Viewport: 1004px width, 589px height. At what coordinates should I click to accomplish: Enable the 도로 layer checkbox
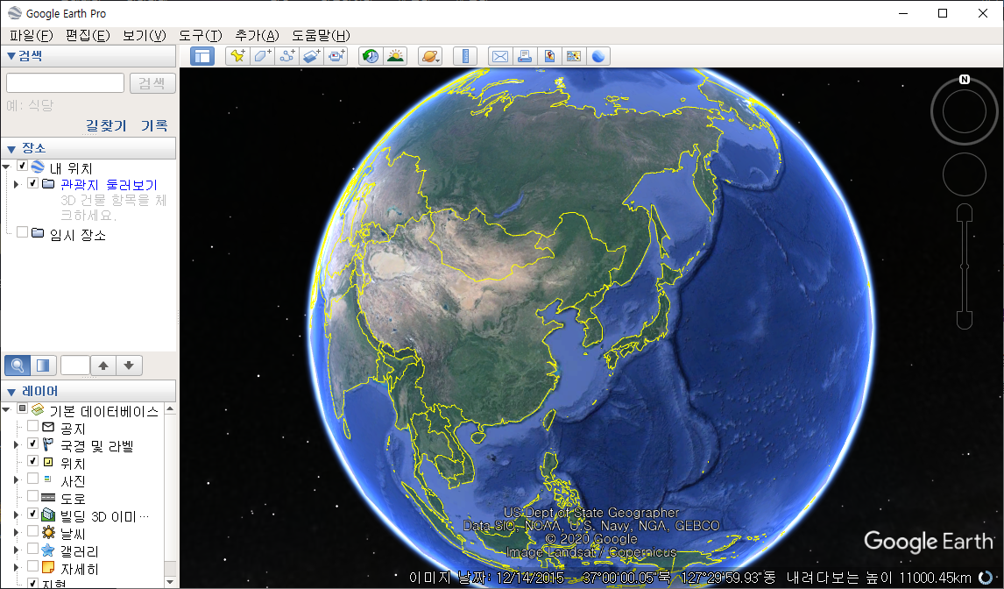32,496
